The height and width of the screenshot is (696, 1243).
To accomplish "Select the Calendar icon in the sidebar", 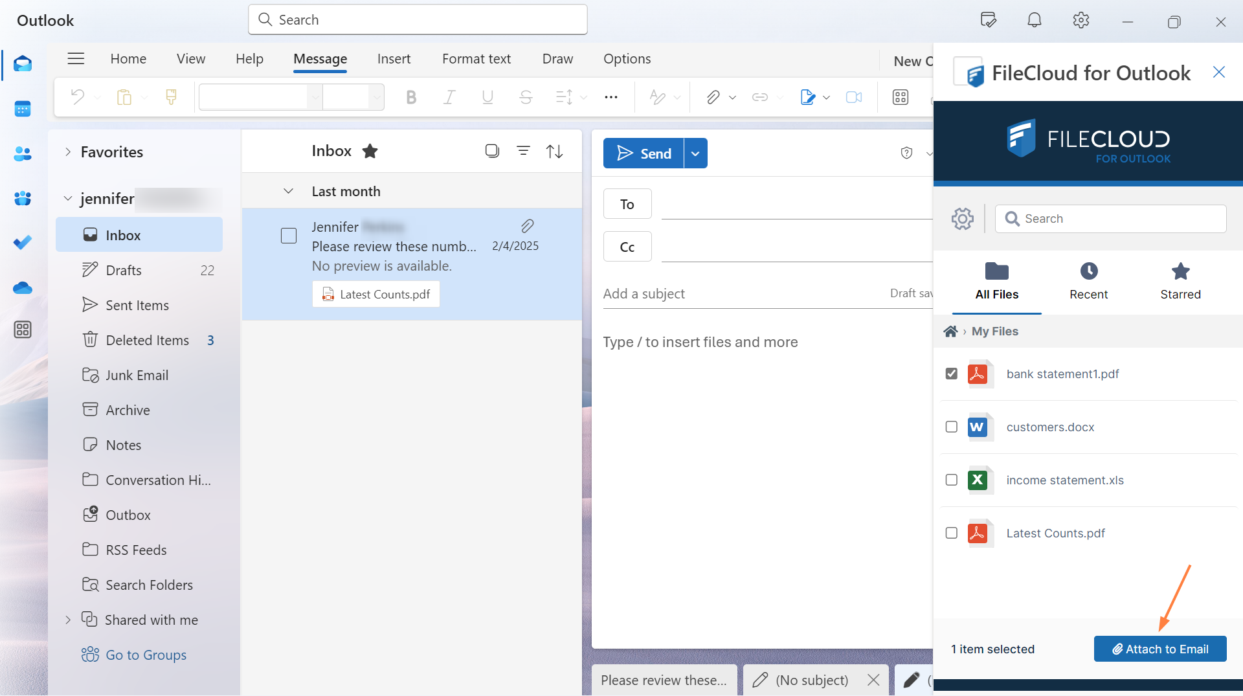I will point(23,109).
